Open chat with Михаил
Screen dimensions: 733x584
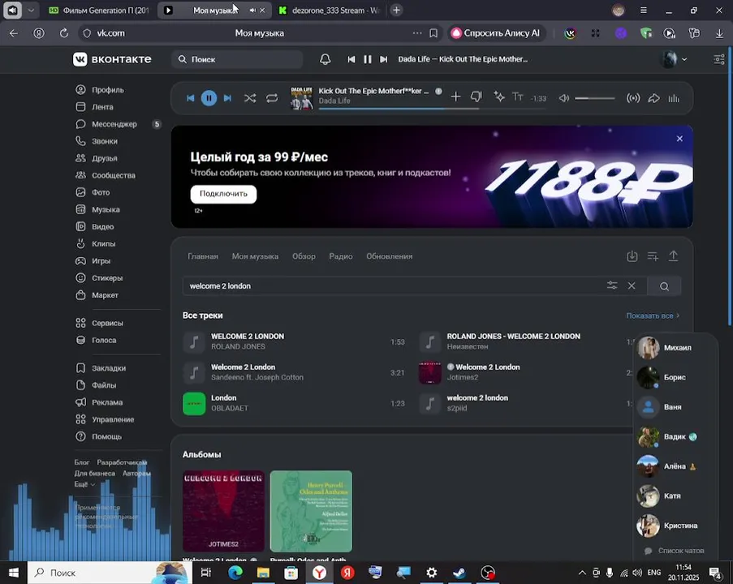(x=675, y=348)
